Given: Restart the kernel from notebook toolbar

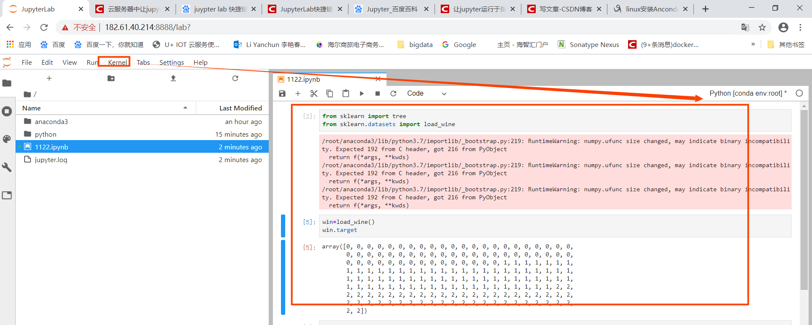Looking at the screenshot, I should pyautogui.click(x=393, y=94).
